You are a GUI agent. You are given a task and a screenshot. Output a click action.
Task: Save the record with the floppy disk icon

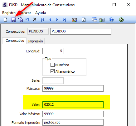click(13, 20)
